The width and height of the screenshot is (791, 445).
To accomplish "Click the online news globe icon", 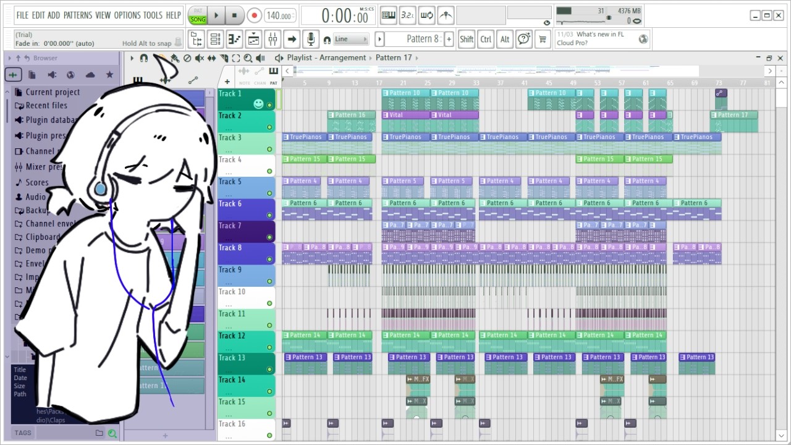I will (643, 40).
